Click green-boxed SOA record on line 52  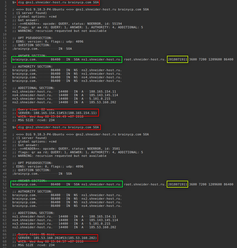[x=67, y=184]
